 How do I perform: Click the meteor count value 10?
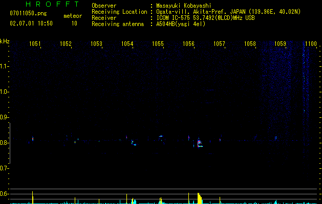coord(74,23)
